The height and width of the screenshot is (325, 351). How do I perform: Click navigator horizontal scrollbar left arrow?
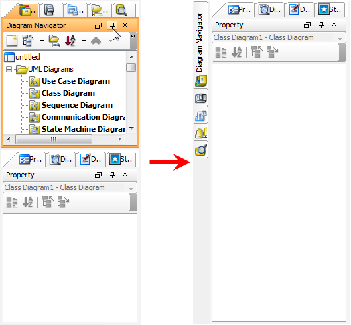coord(9,139)
